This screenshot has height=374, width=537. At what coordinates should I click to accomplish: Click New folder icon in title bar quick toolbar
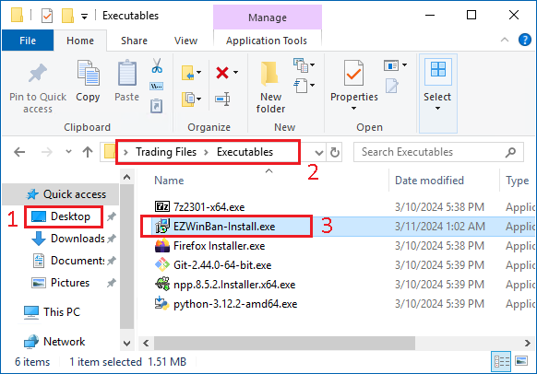[x=67, y=16]
